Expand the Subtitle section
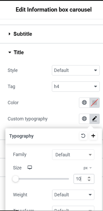The image size is (103, 211). coord(20,34)
